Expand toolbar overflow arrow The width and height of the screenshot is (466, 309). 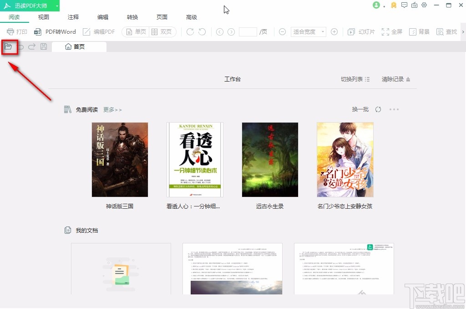click(463, 31)
